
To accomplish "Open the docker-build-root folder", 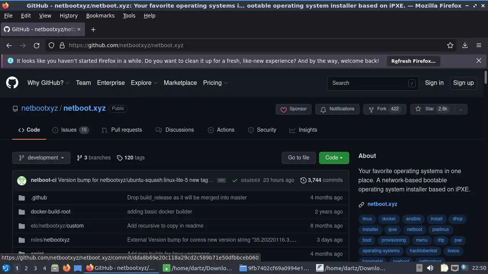I will coord(51,212).
